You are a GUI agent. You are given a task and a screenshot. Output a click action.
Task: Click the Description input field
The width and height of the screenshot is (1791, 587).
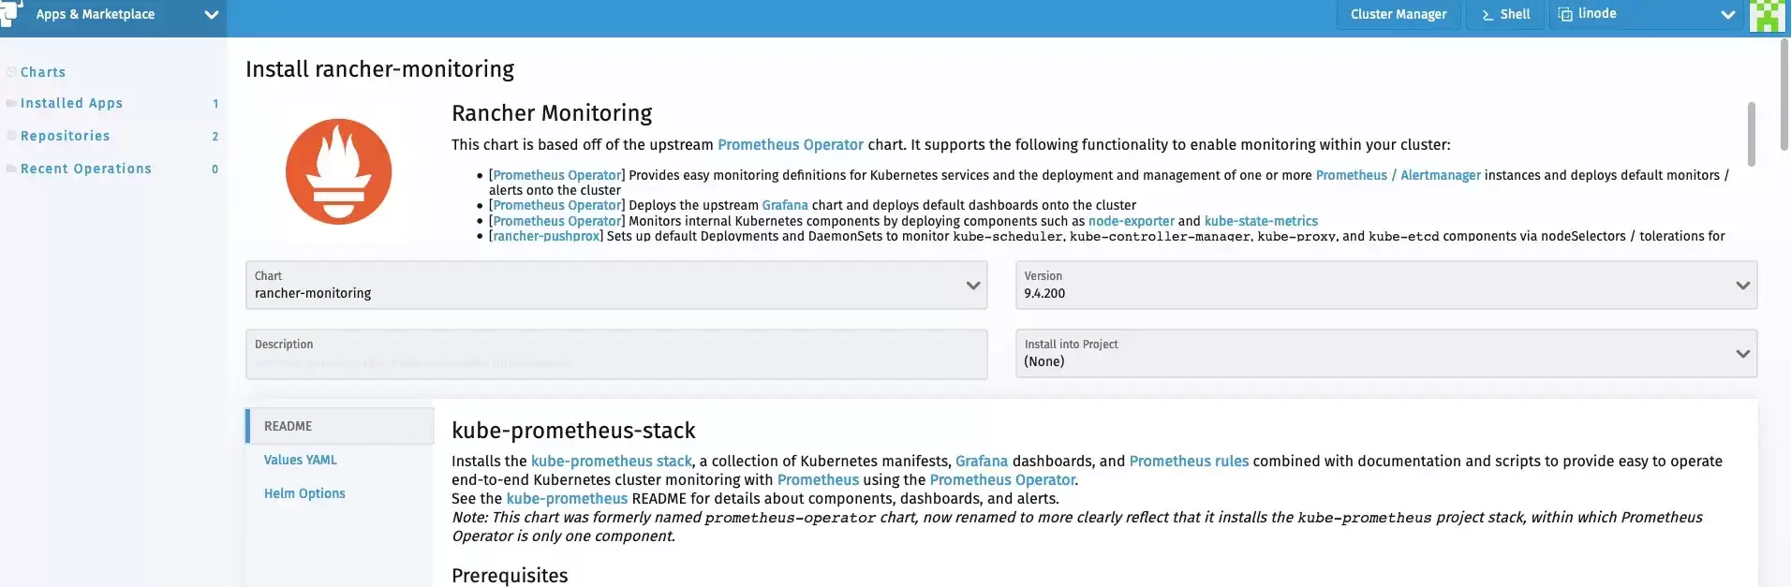[616, 354]
